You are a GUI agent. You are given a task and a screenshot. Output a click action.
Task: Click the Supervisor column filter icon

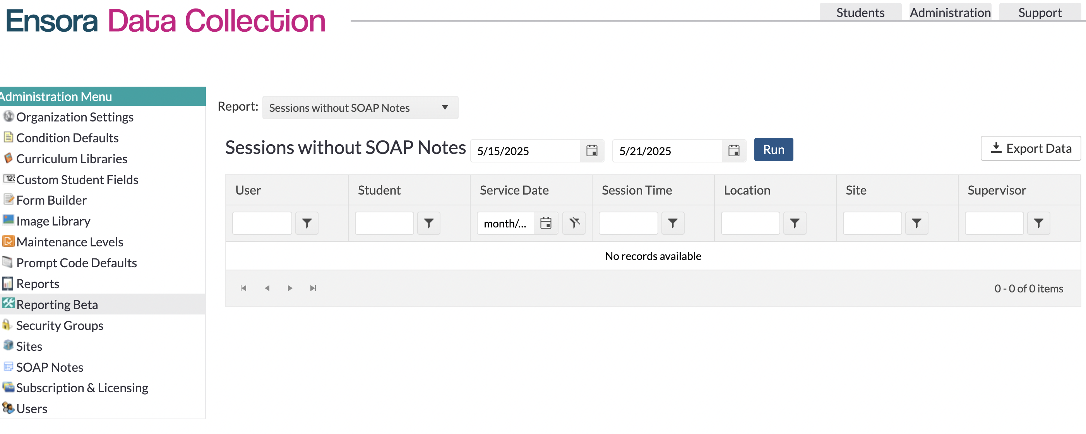point(1038,223)
